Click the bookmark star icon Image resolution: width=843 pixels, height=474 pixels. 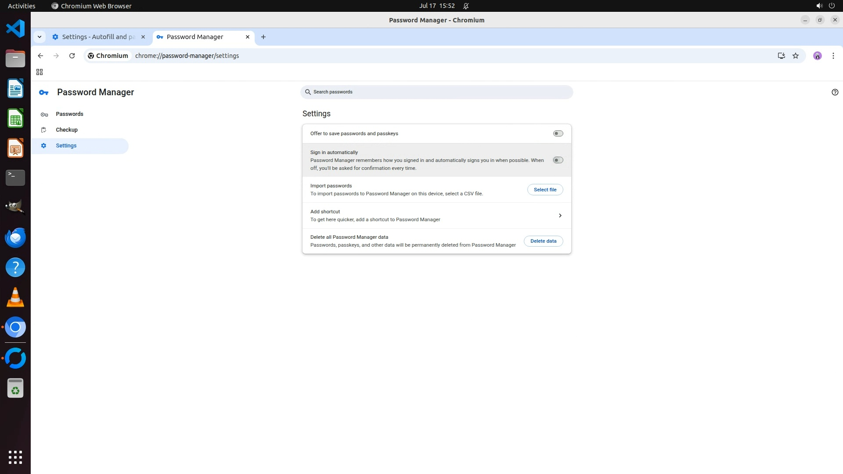coord(796,56)
